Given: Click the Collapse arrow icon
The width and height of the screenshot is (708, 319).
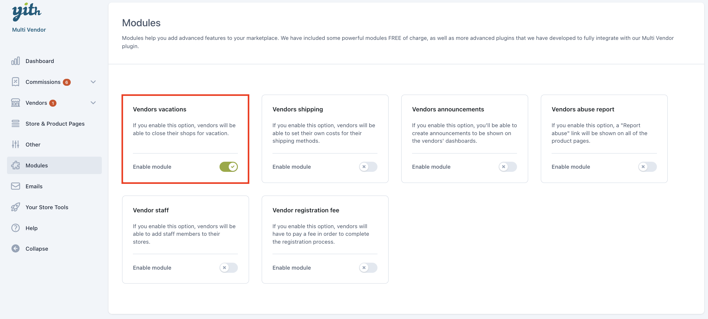Looking at the screenshot, I should [x=16, y=248].
